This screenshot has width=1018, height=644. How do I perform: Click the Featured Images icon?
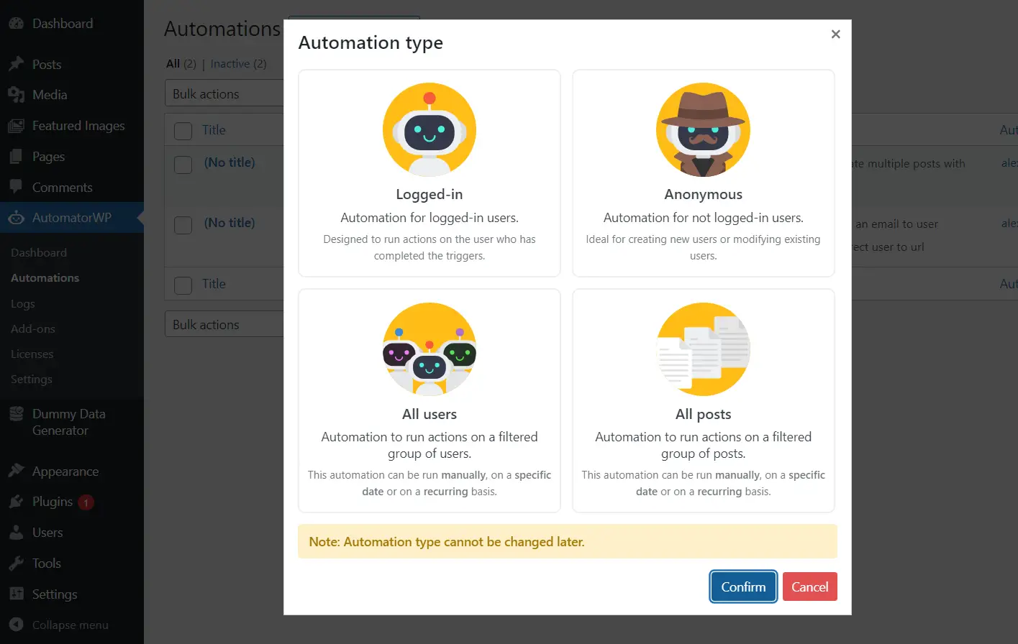[16, 126]
